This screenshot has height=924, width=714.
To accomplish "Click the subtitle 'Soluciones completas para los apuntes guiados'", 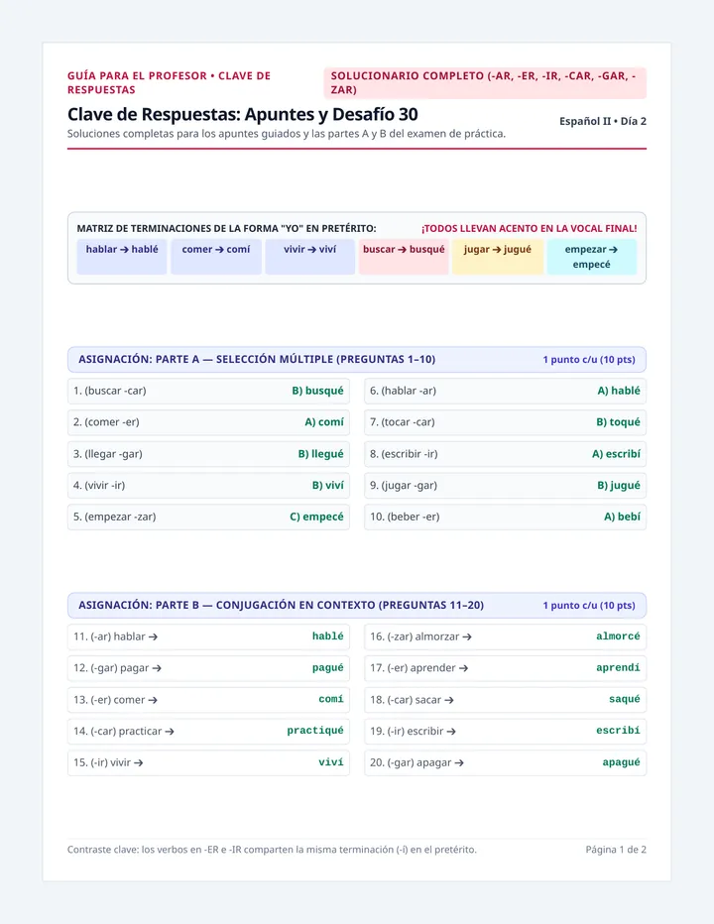I will pyautogui.click(x=287, y=134).
